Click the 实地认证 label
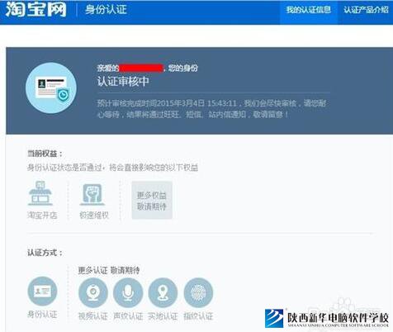This screenshot has height=332, width=393. tap(163, 316)
